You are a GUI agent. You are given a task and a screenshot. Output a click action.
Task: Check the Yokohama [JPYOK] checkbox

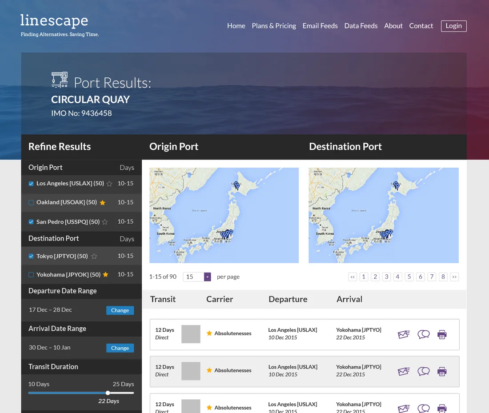click(31, 275)
